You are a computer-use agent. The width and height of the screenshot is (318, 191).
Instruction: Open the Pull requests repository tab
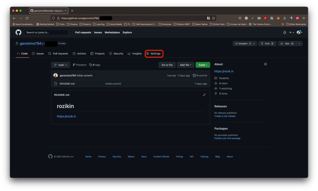point(58,54)
